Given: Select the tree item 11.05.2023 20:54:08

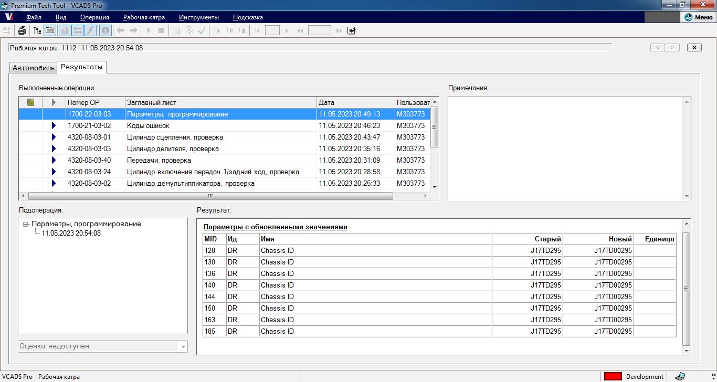Looking at the screenshot, I should [71, 234].
